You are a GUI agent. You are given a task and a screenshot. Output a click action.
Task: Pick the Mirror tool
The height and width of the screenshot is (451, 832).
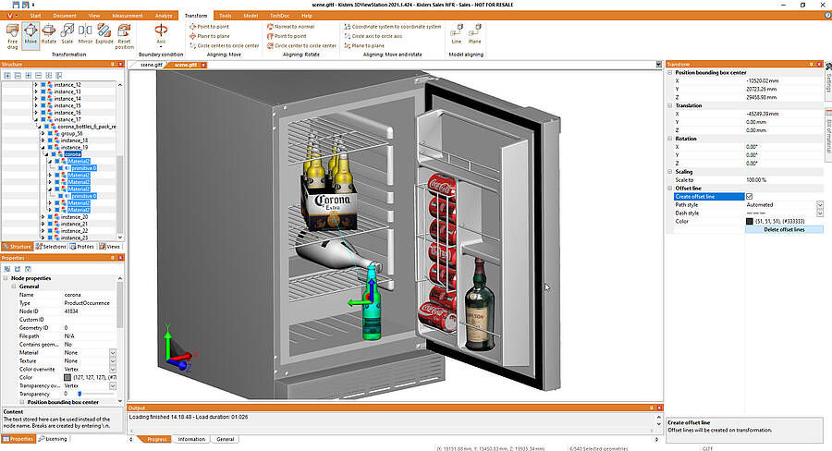[x=85, y=34]
